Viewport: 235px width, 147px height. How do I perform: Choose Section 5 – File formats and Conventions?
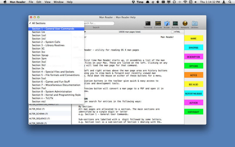click(56, 75)
